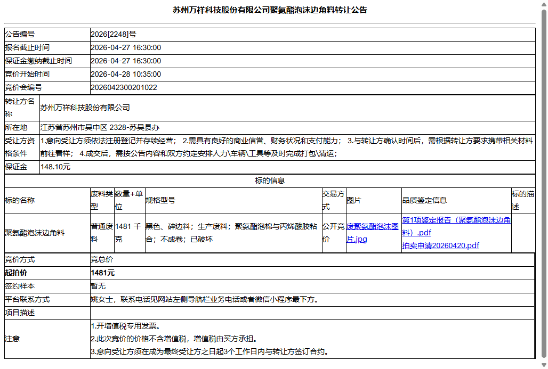Select the deposit amount 148.10元

[55, 167]
